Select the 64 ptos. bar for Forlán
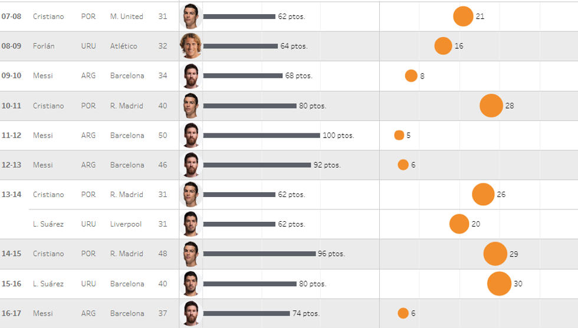578x328 pixels. pos(240,46)
